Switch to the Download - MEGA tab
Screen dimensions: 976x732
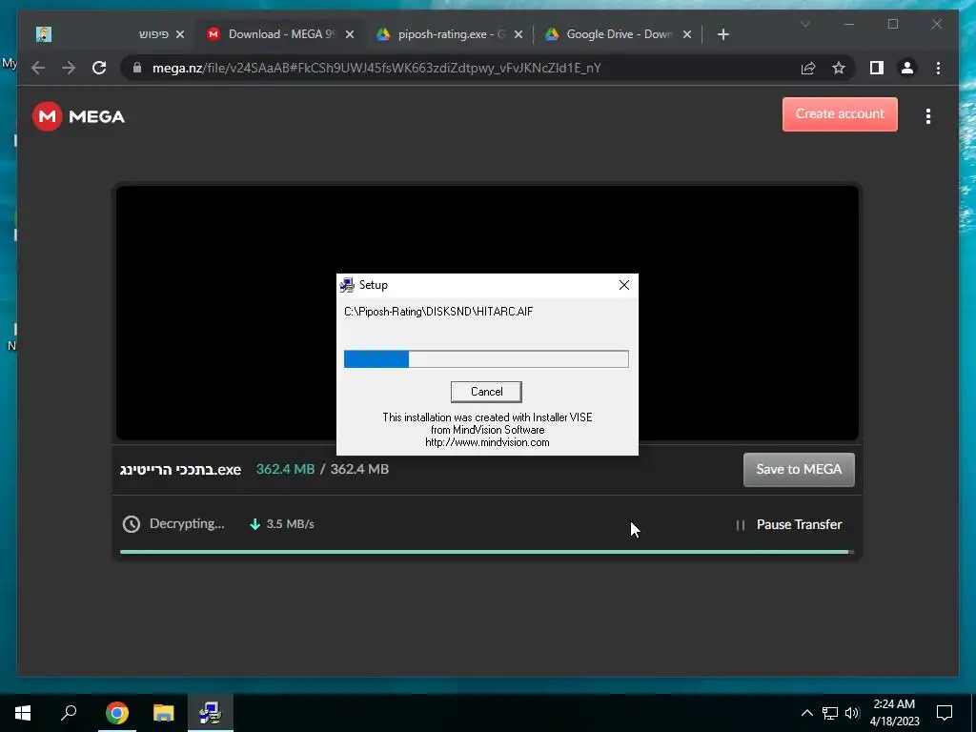(x=280, y=34)
